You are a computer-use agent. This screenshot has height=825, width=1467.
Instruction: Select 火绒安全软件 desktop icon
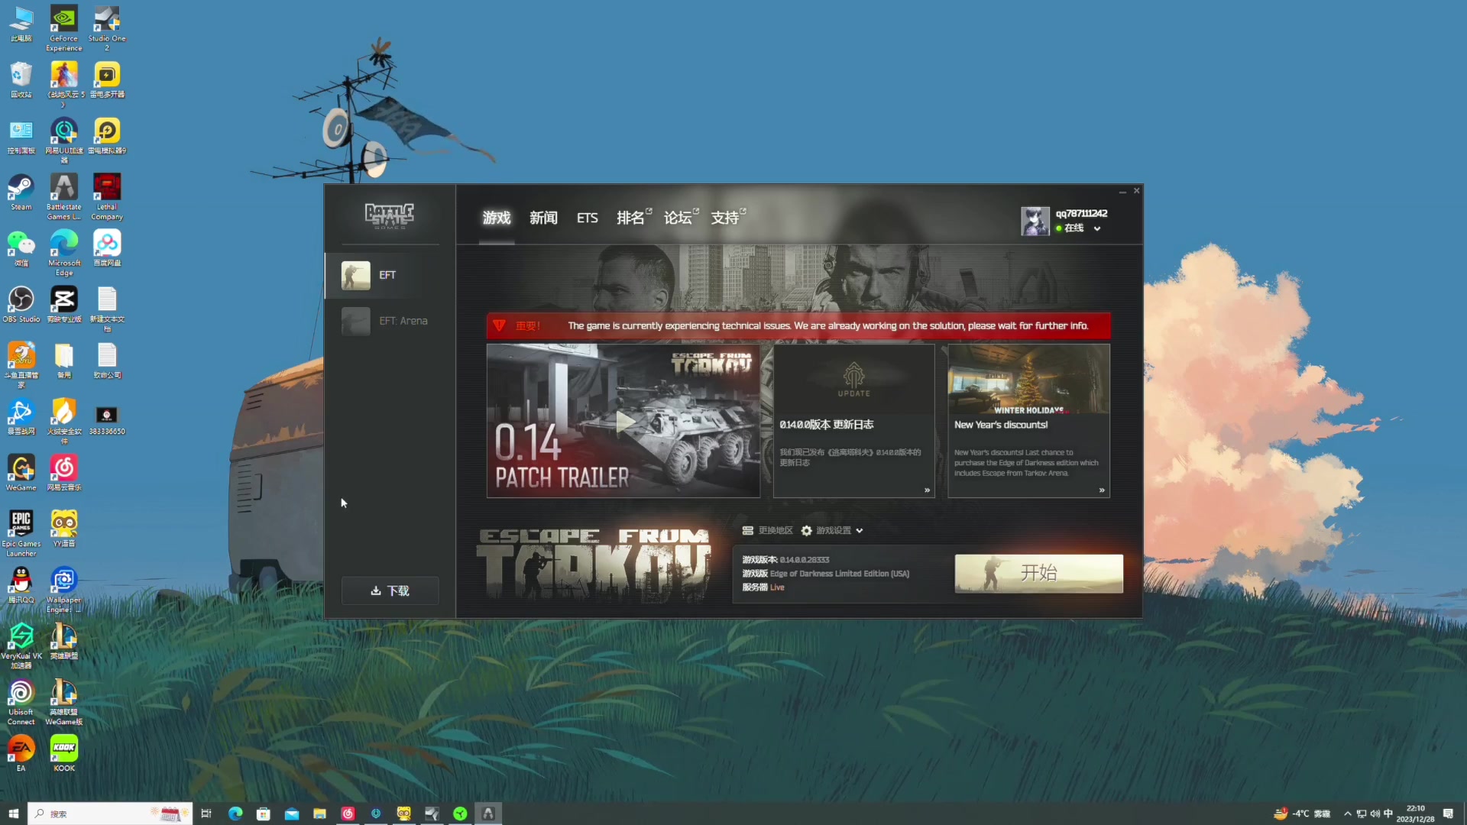pos(64,422)
